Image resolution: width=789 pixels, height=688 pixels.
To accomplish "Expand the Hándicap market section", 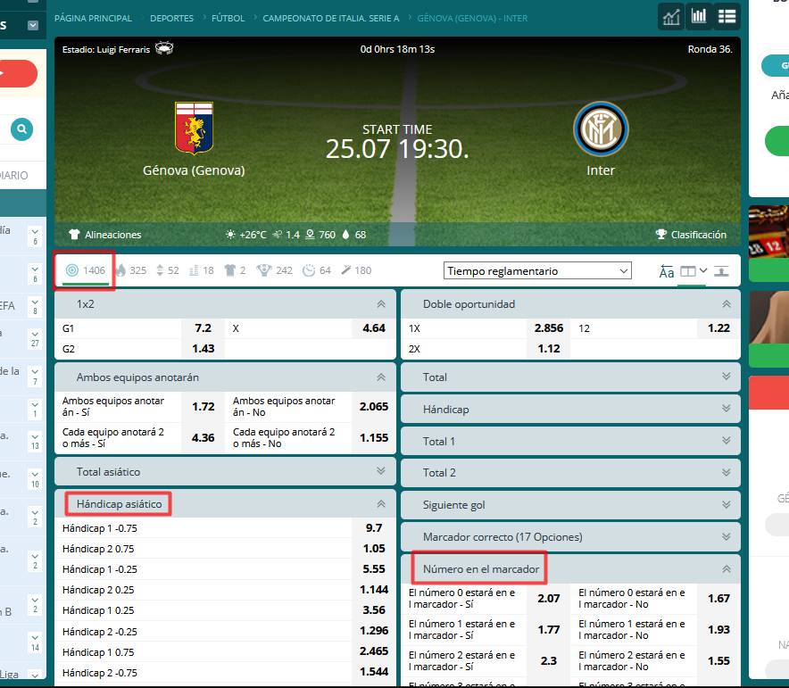I will point(570,409).
